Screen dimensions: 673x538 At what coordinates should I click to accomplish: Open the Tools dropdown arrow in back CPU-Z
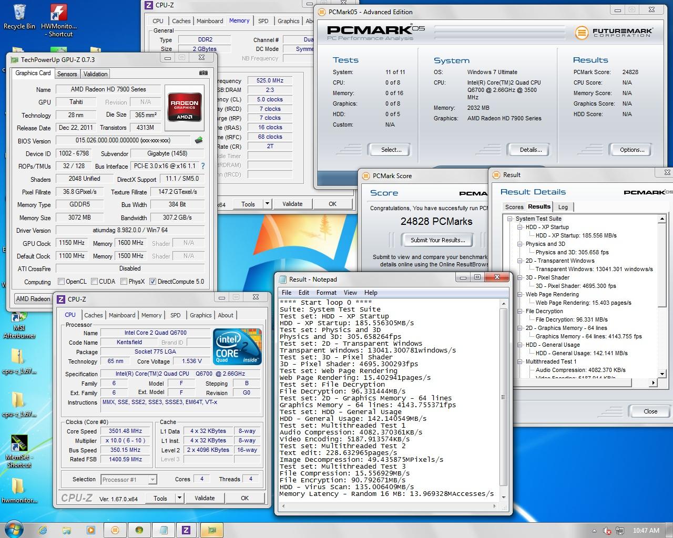(267, 204)
